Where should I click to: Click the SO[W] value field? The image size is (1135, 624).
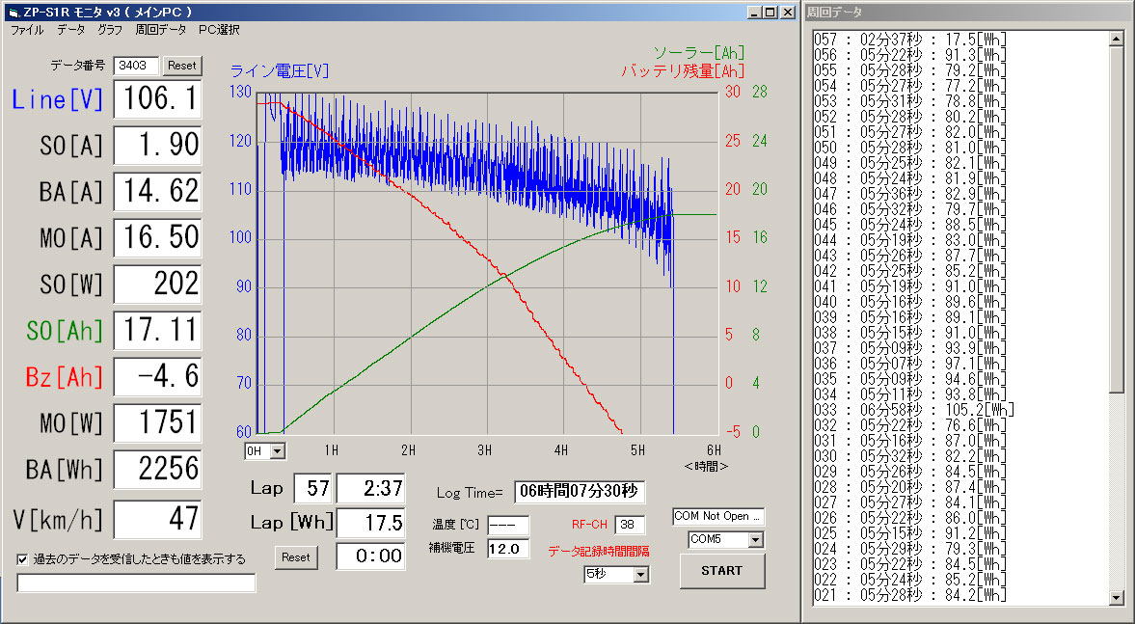pyautogui.click(x=157, y=284)
